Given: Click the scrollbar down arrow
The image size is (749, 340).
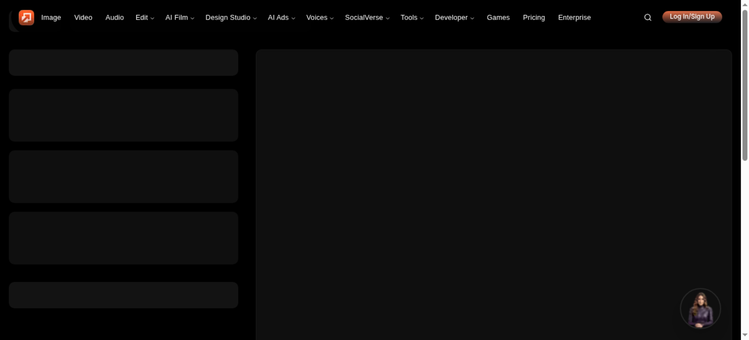Looking at the screenshot, I should pyautogui.click(x=745, y=335).
